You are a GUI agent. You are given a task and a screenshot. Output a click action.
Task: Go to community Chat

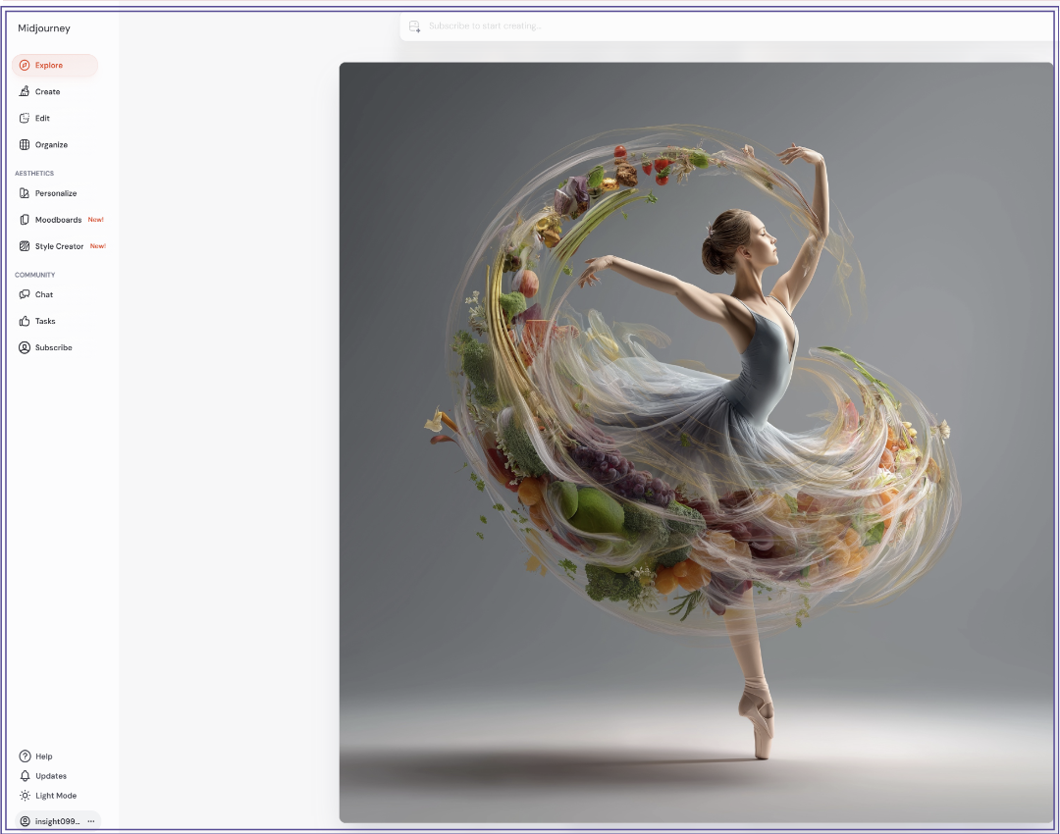(44, 294)
